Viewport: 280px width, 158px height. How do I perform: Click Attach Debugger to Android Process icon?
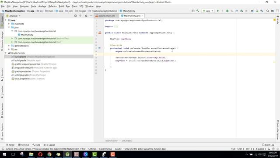coord(241,11)
